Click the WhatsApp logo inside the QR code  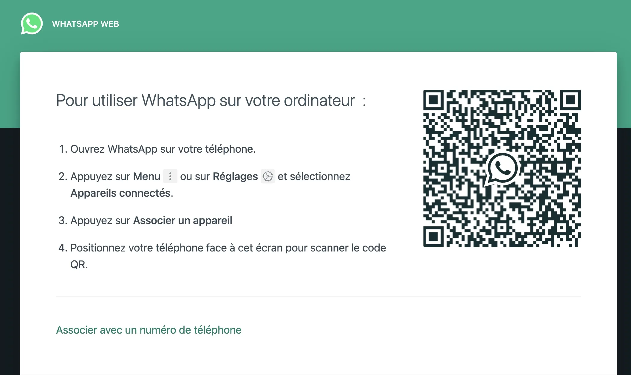[x=502, y=169]
